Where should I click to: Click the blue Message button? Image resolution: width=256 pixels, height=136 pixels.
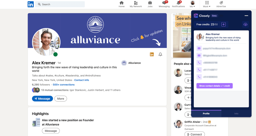click(42, 99)
